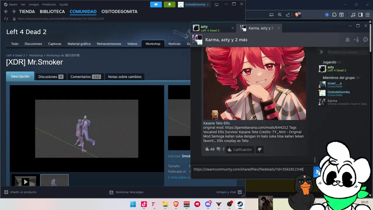Go to COMUNIDAD section
Screen dimensions: 373x210
coord(83,12)
